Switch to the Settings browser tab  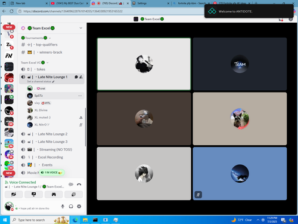click(x=151, y=4)
